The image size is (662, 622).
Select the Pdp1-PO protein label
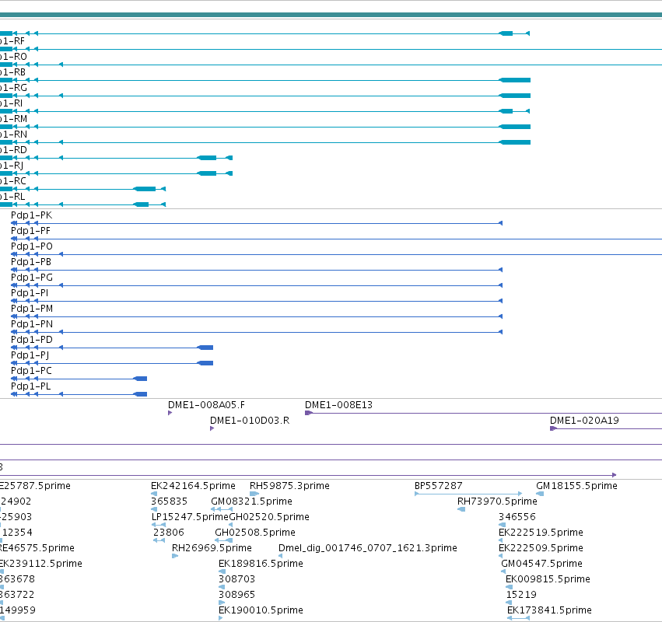pyautogui.click(x=32, y=246)
